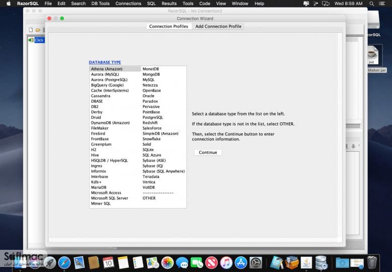Select Athena (Amazon) database type
This screenshot has width=392, height=272.
115,69
